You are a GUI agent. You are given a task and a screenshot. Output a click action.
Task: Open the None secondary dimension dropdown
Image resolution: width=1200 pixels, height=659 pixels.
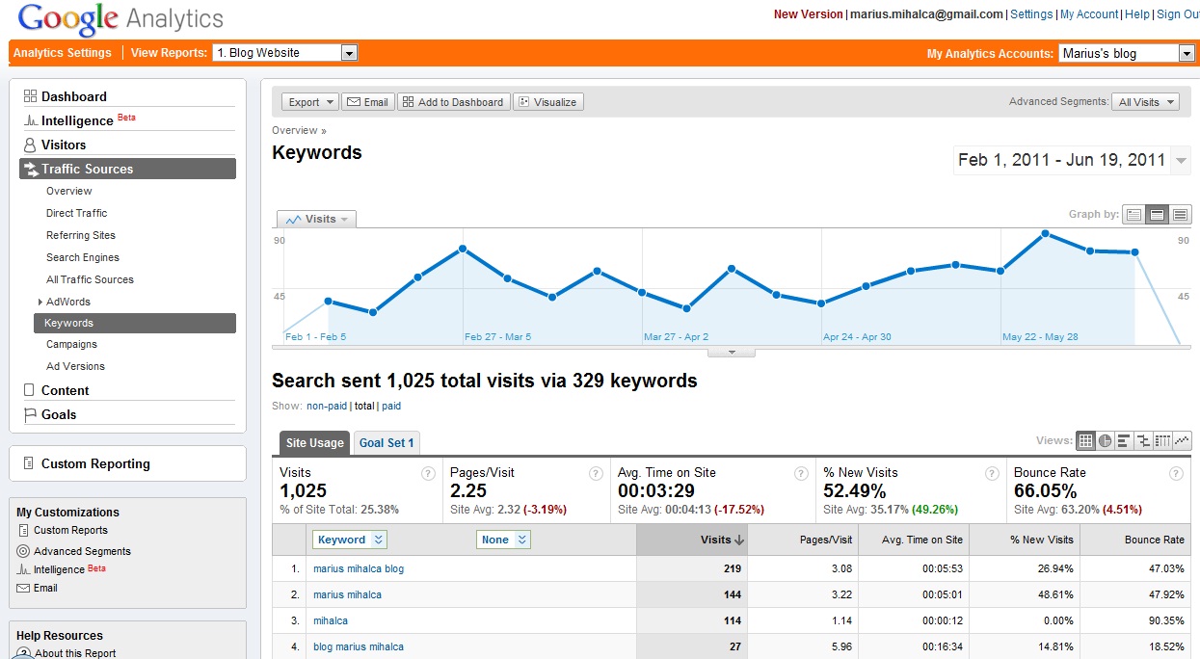[503, 540]
